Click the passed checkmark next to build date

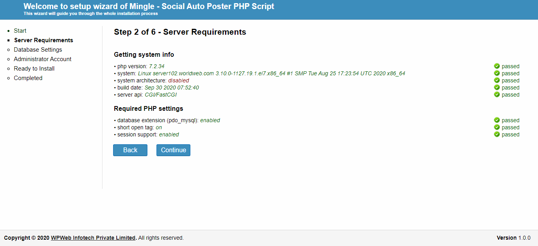[x=497, y=88]
